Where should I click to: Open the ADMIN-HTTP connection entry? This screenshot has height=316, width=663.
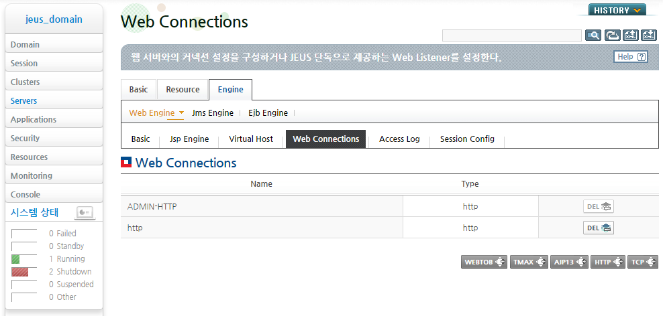click(152, 206)
